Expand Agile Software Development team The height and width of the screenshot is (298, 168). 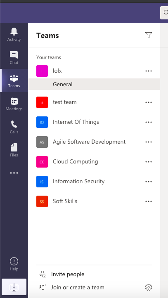[94, 142]
